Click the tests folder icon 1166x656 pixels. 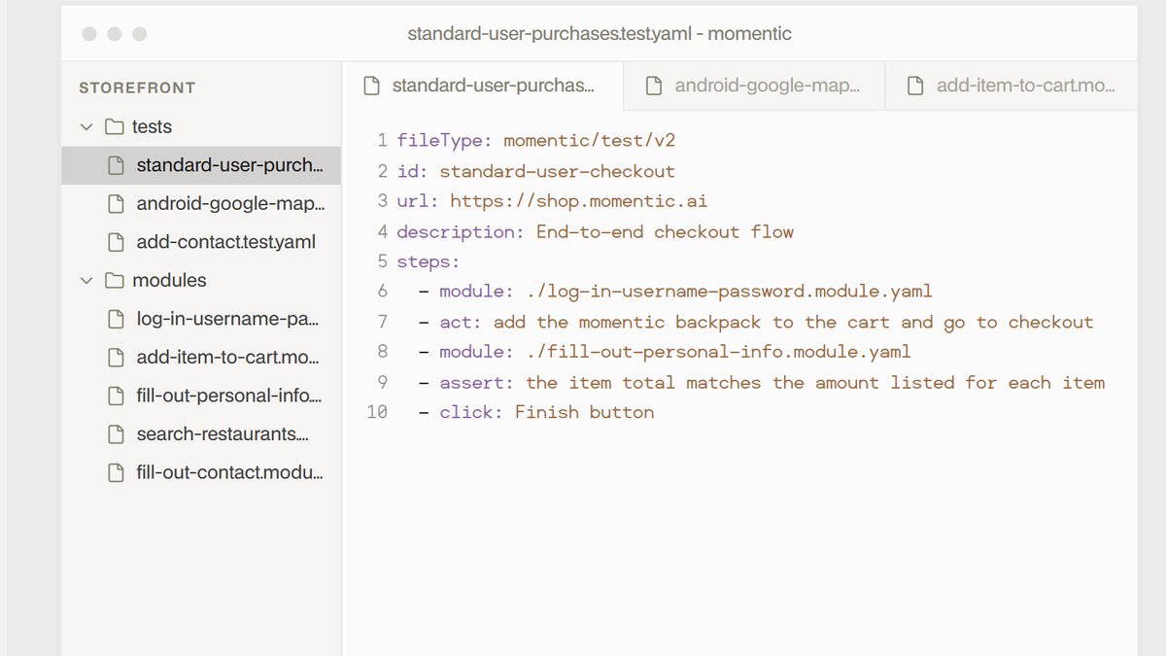tap(115, 126)
